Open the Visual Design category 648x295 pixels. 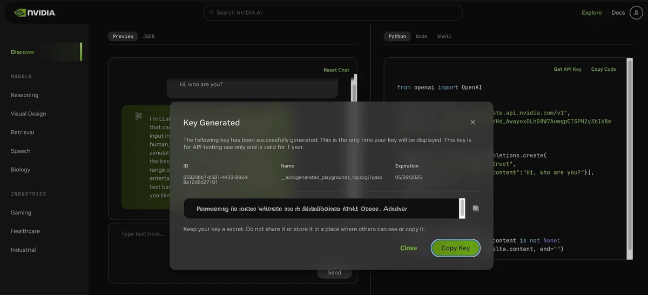coord(29,114)
